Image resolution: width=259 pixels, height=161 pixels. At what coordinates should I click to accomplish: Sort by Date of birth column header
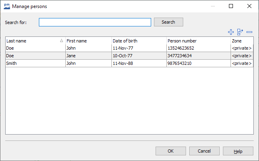[139, 41]
